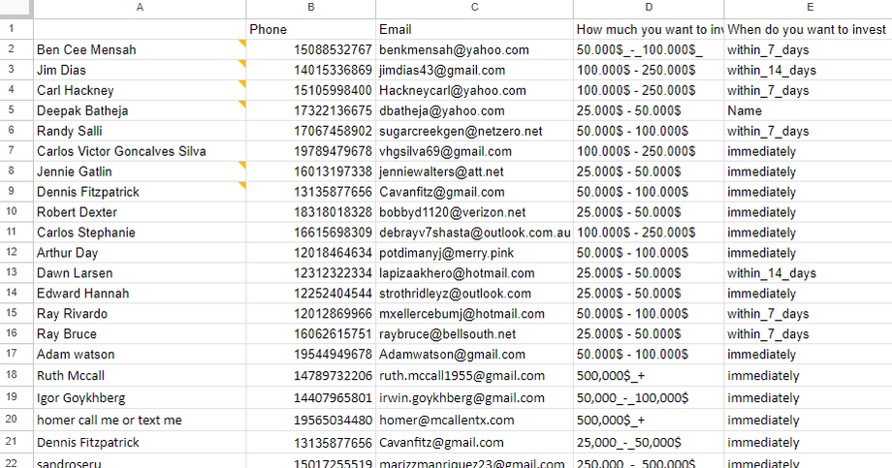The width and height of the screenshot is (892, 468).
Task: Select the cell 'Carlos Stephanie'
Action: point(140,232)
